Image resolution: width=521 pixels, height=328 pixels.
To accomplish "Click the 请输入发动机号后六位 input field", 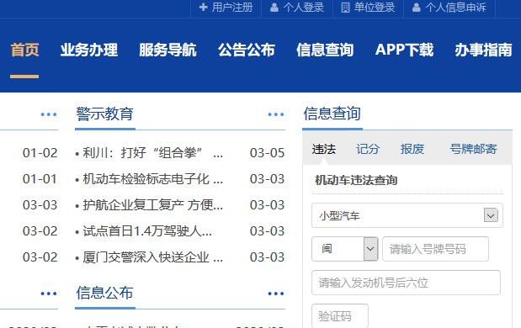I will click(406, 283).
